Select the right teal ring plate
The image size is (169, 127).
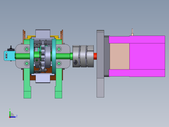pyautogui.click(x=54, y=56)
